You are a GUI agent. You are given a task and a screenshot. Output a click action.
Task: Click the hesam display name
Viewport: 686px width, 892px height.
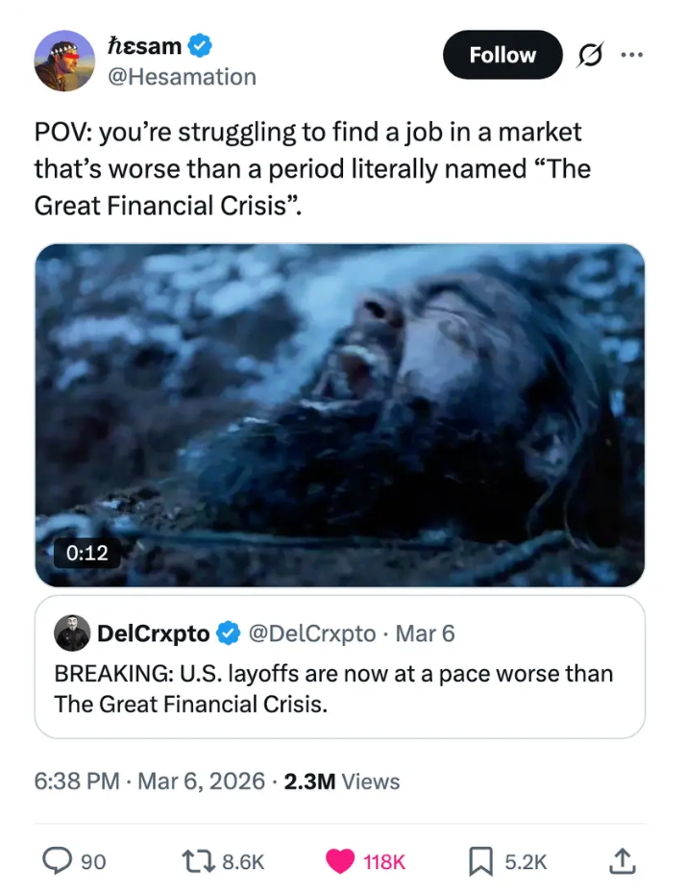click(144, 44)
